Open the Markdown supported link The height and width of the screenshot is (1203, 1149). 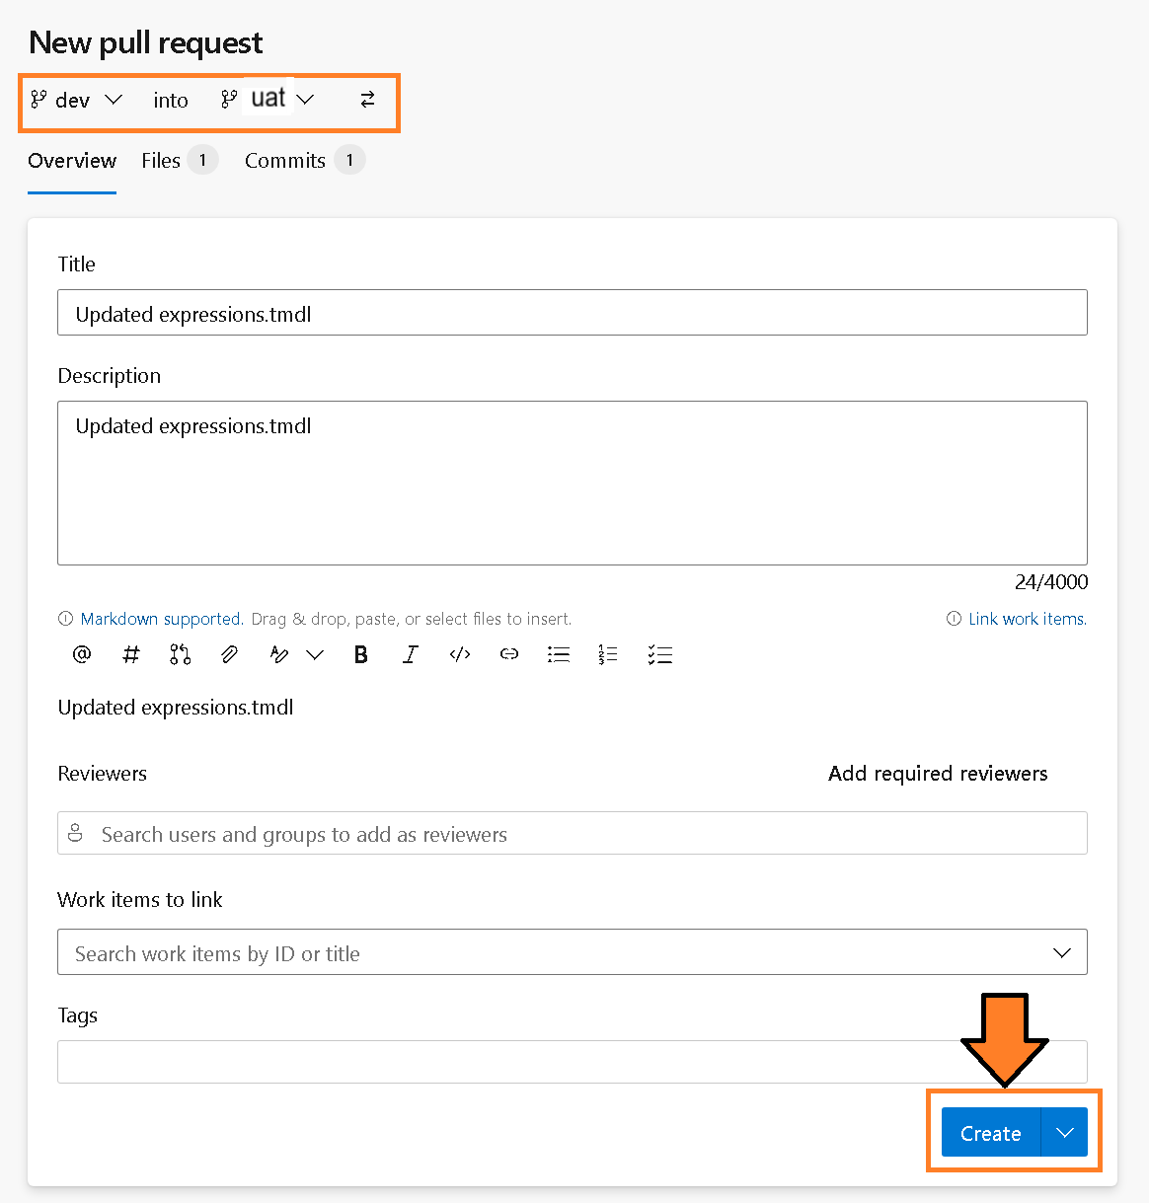click(x=160, y=619)
